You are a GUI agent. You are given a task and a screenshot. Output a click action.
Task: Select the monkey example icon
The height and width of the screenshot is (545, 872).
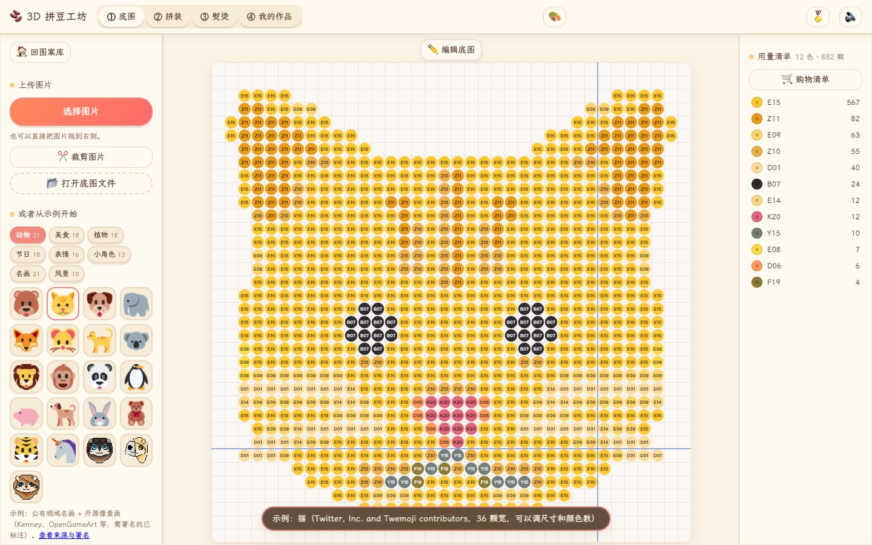pos(63,377)
